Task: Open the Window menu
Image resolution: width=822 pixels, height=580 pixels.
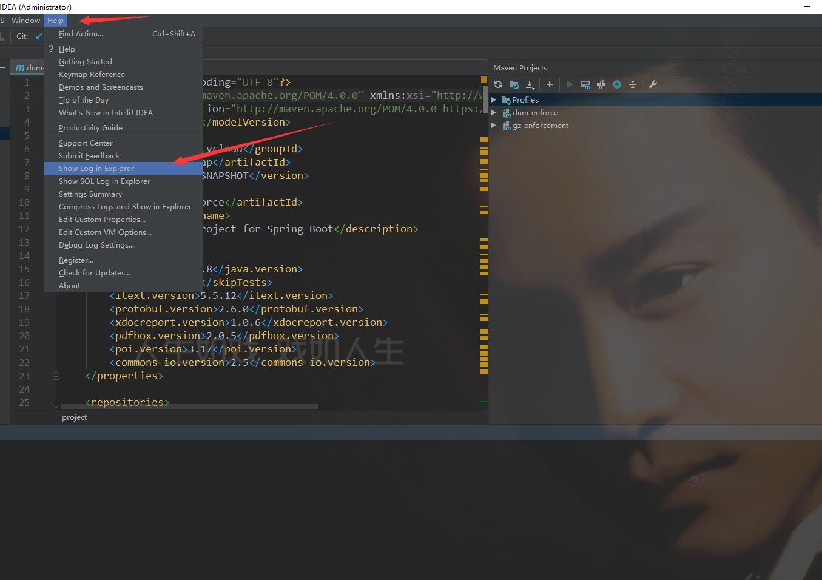Action: (x=25, y=20)
